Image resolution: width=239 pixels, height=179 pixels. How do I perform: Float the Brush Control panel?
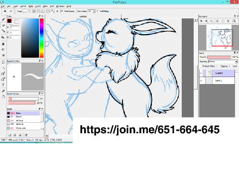pyautogui.click(x=39, y=93)
